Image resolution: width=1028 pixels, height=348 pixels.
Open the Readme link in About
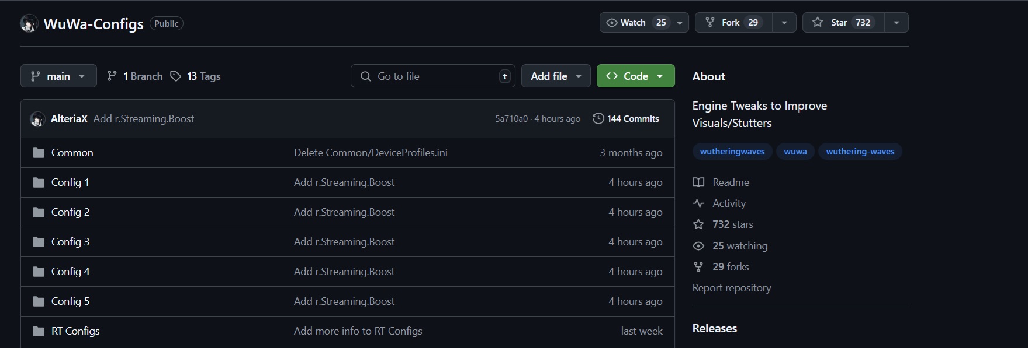click(731, 182)
